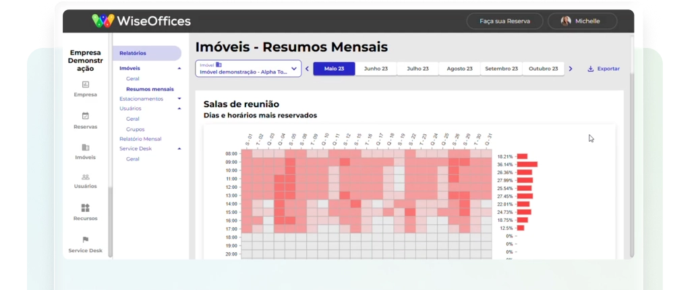Open the Imóvel selection dropdown
The width and height of the screenshot is (696, 290).
(248, 69)
